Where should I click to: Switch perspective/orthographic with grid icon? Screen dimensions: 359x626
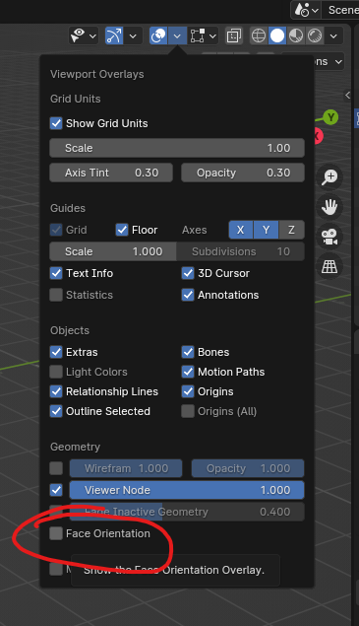[329, 266]
